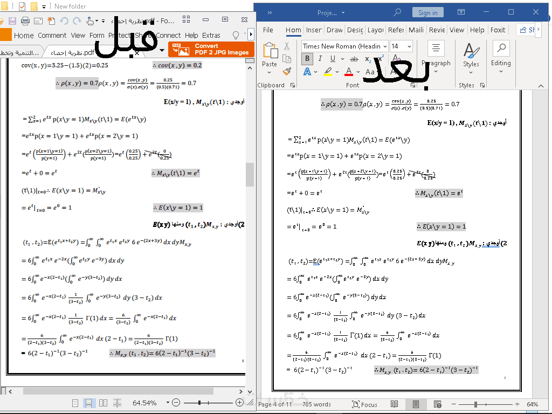Toggle Foxit full screen grid icon

186,19
